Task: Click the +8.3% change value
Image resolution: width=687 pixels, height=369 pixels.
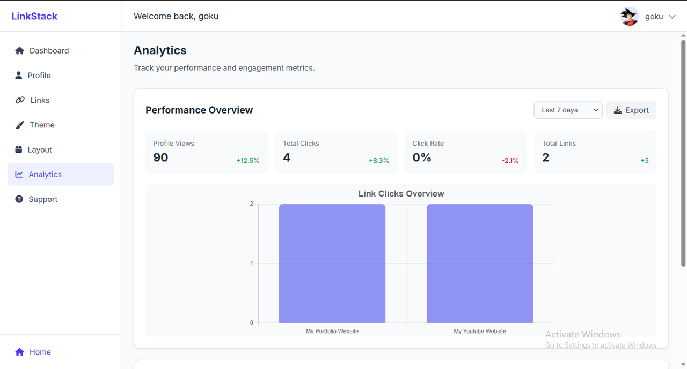Action: [x=379, y=161]
